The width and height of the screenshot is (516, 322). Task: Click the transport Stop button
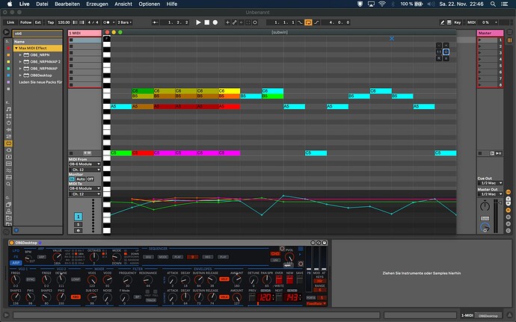point(207,22)
